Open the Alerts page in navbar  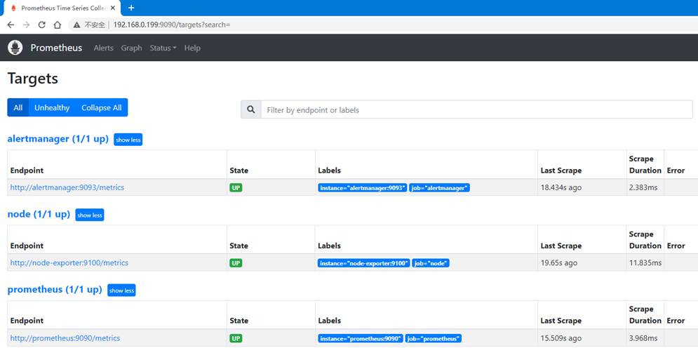click(103, 48)
